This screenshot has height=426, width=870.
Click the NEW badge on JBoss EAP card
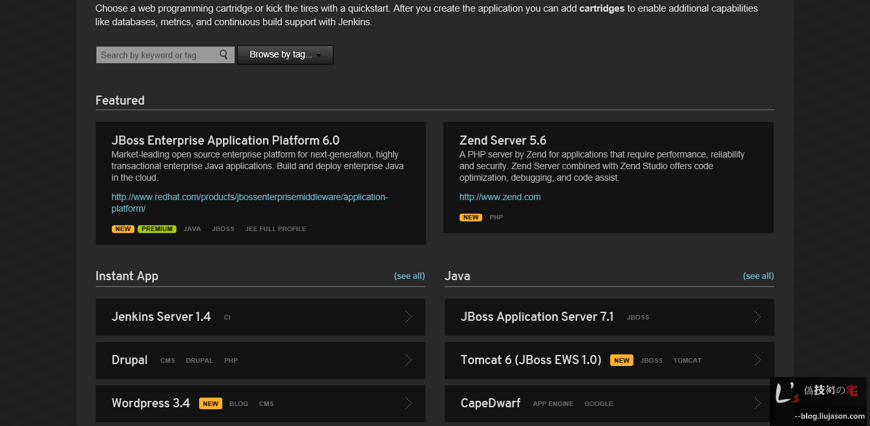pyautogui.click(x=123, y=229)
